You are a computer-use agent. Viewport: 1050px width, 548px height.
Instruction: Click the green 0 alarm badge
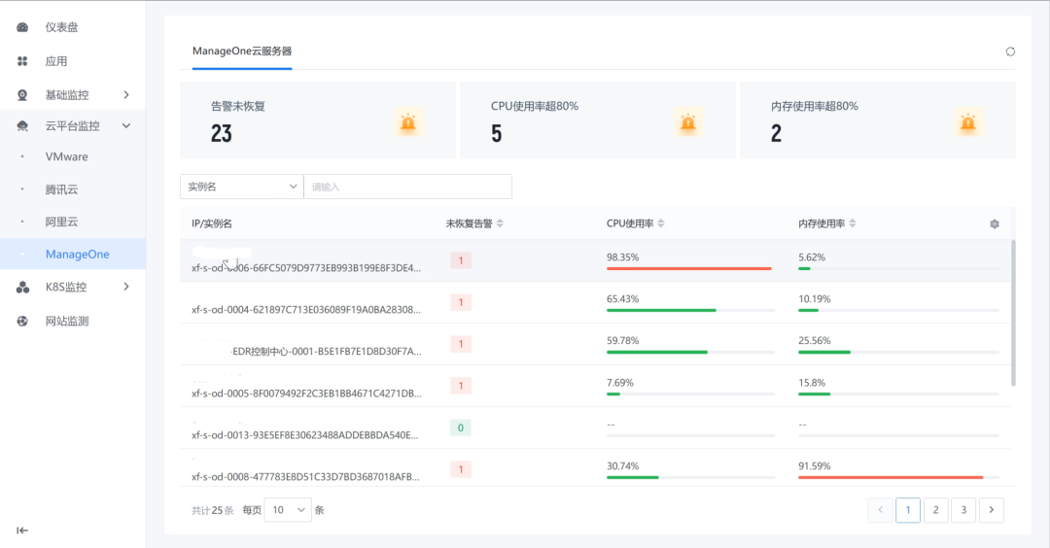tap(461, 428)
